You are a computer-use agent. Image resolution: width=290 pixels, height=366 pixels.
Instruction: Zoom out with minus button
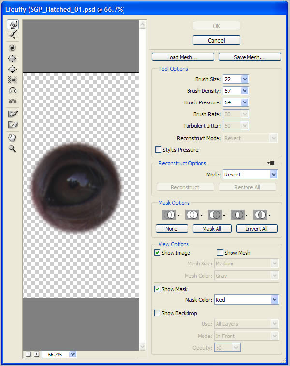point(29,354)
